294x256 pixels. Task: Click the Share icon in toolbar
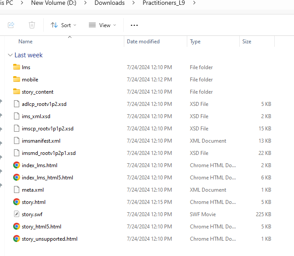11,25
